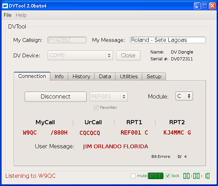This screenshot has width=218, height=186.
Task: Edit the My Message text field
Action: tap(168, 40)
